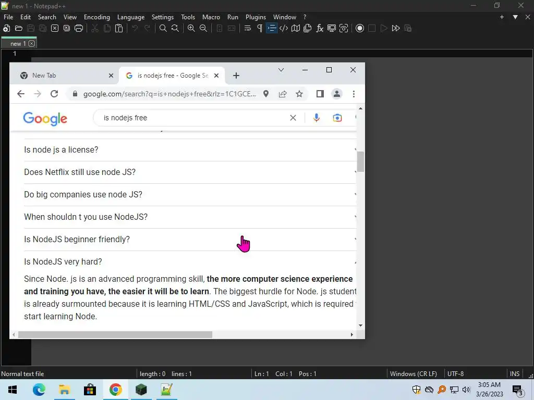Screen dimensions: 534x400
Task: Start macro recording with the record button
Action: [360, 28]
